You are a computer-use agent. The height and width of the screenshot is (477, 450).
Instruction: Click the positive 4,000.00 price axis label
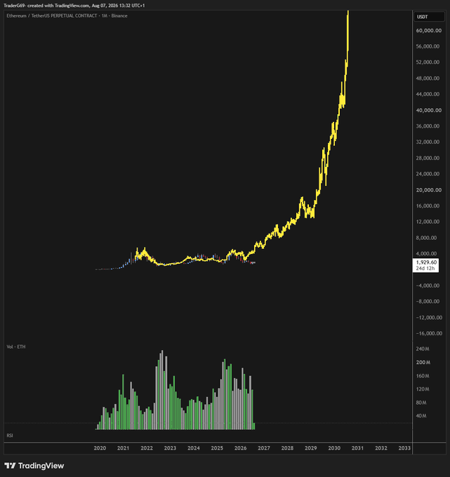(426, 253)
